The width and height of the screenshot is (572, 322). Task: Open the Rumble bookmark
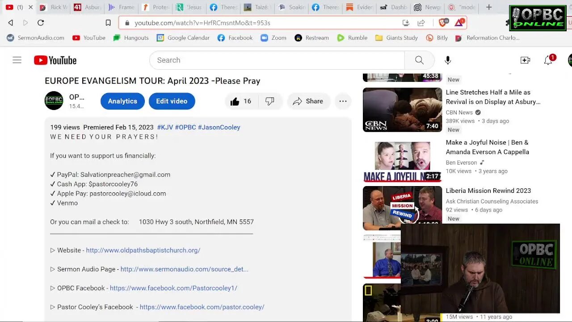(x=352, y=38)
